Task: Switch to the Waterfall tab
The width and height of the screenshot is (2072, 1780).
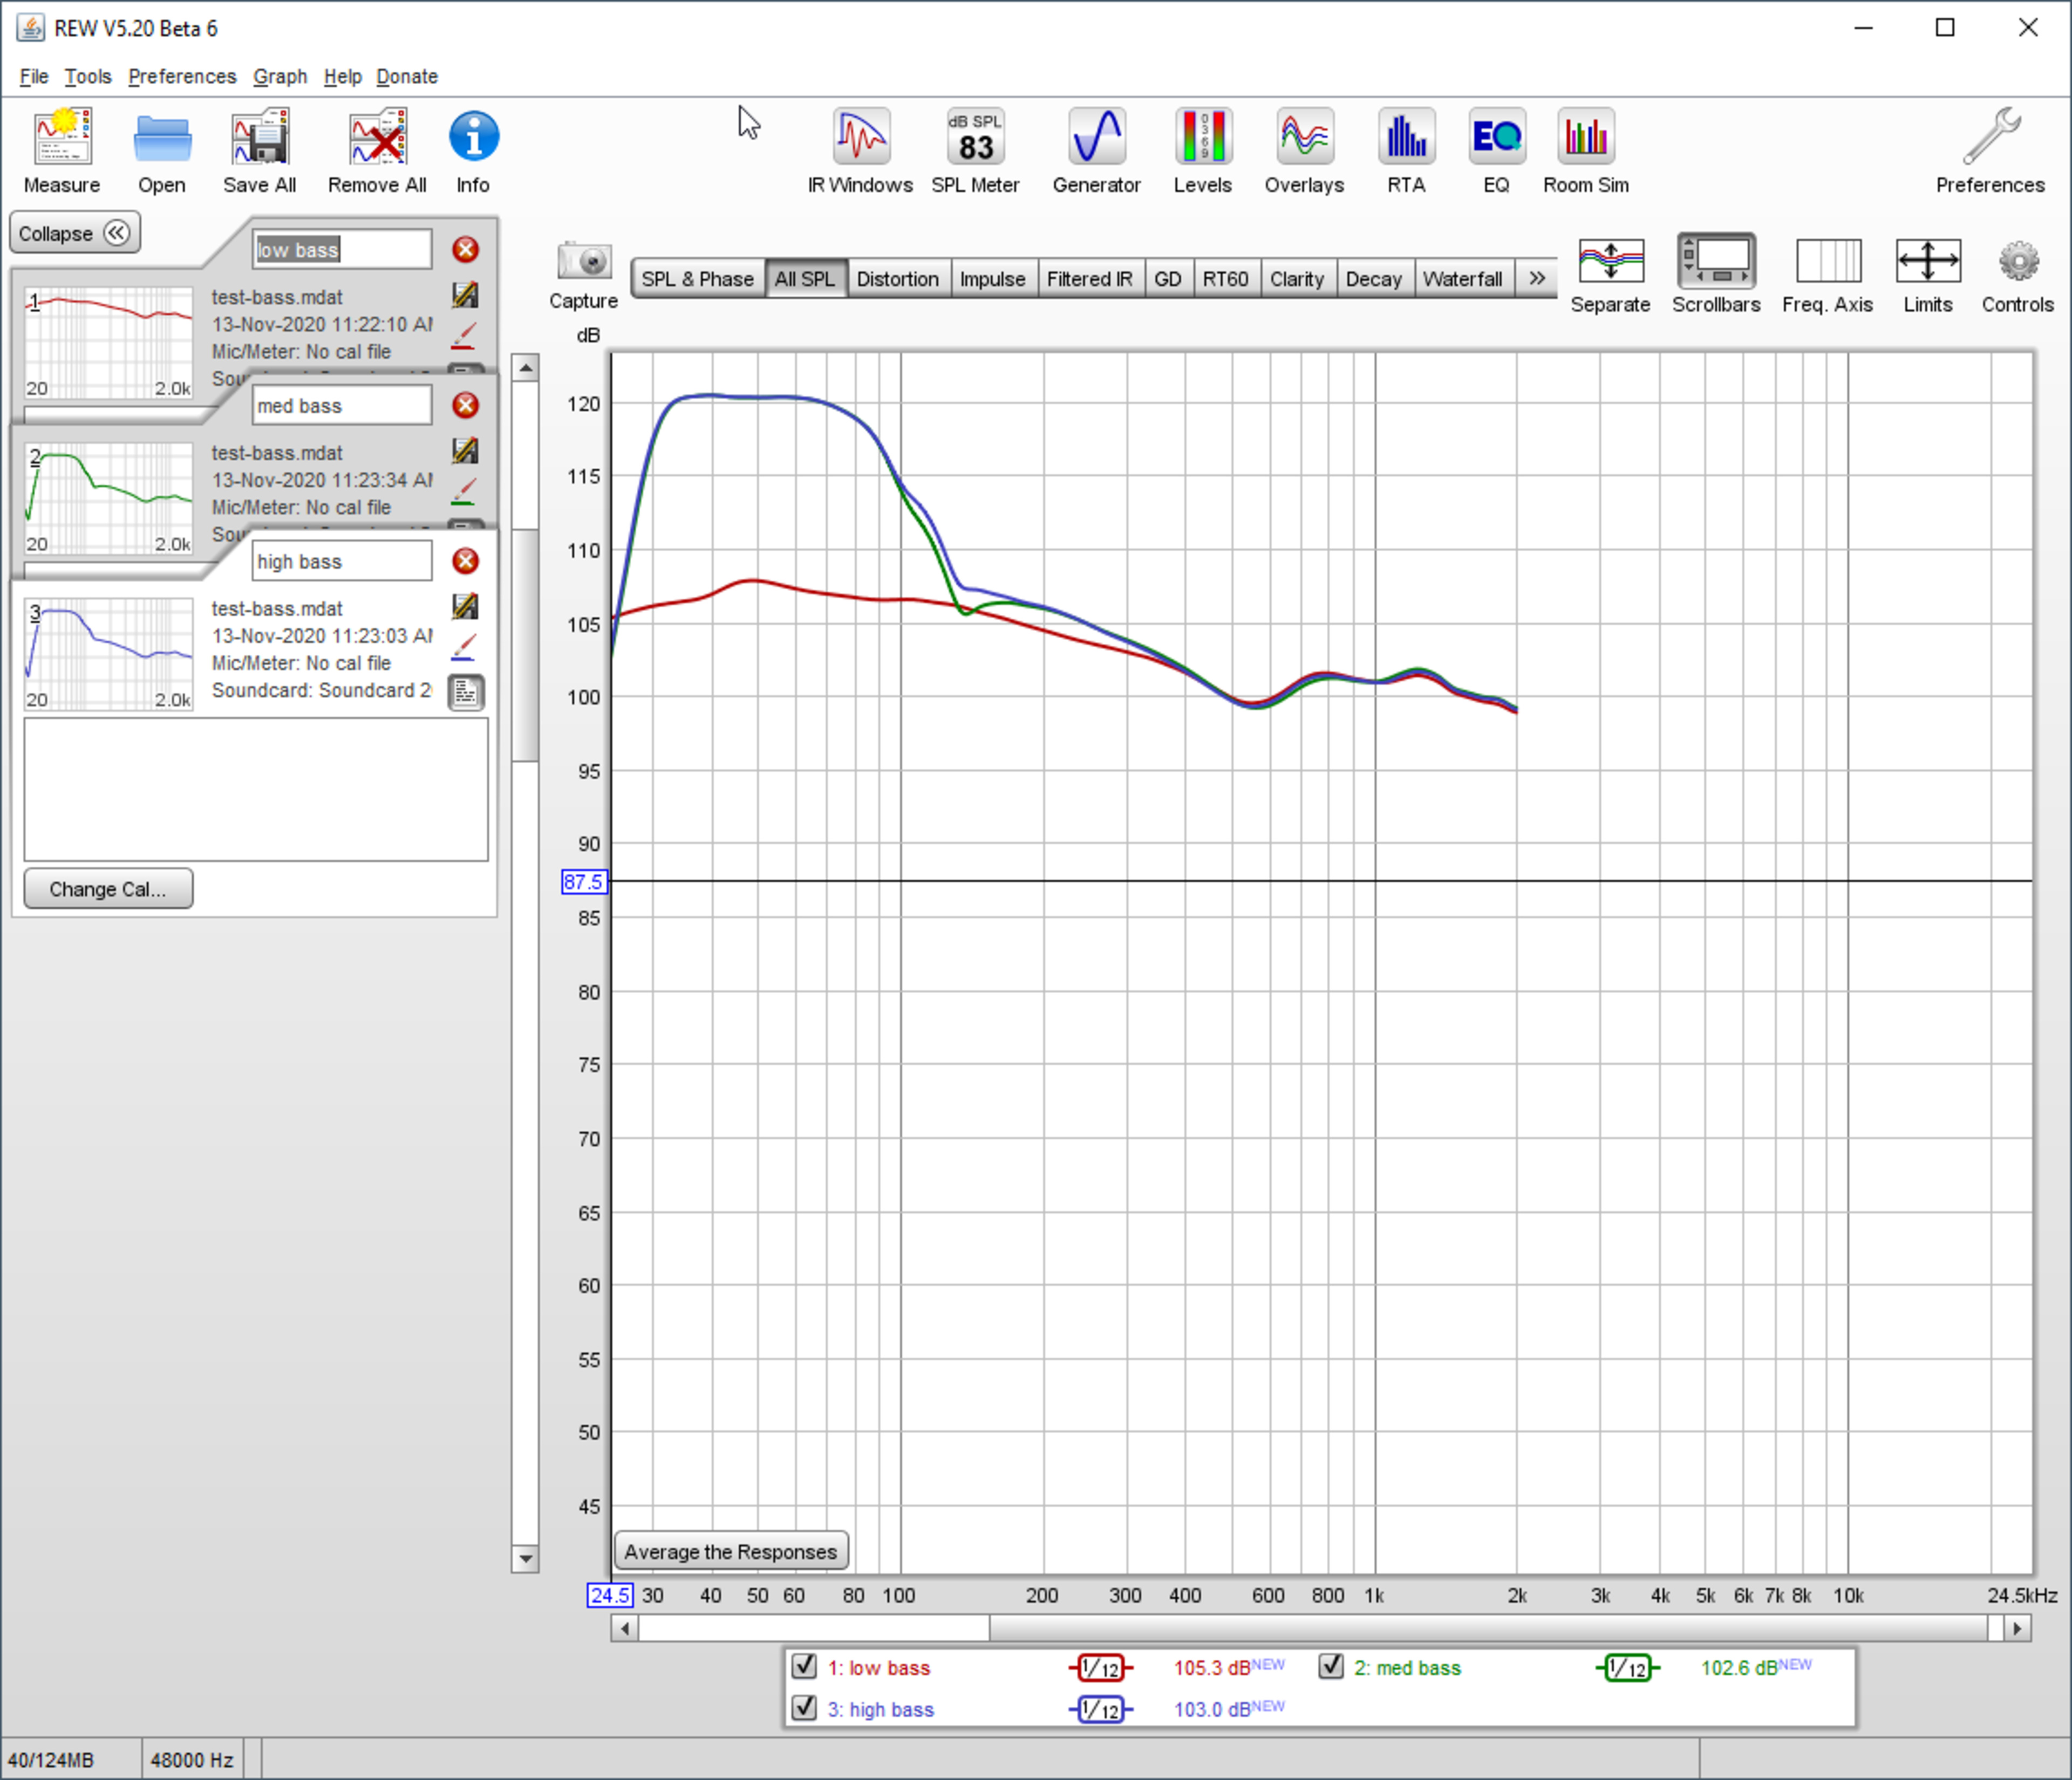Action: click(1462, 279)
